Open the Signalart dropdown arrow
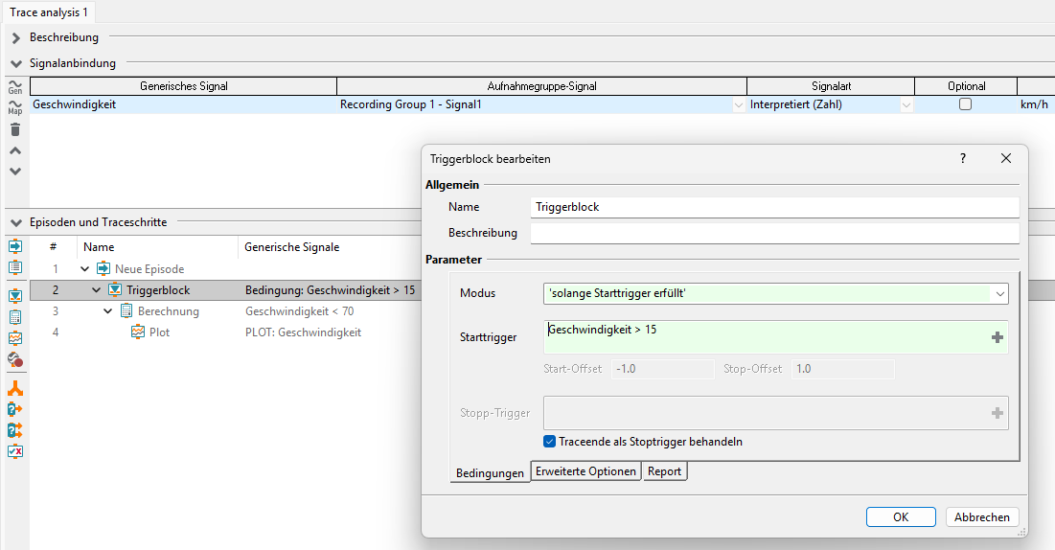The height and width of the screenshot is (550, 1055). pos(906,105)
